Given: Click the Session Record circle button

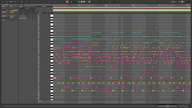Looking at the screenshot, I should click(95, 2).
